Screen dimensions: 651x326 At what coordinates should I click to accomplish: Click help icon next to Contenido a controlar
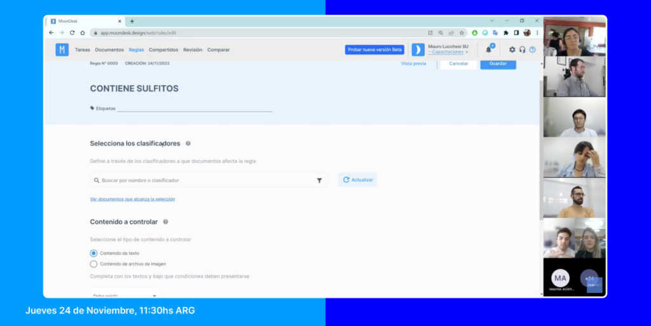pos(165,222)
